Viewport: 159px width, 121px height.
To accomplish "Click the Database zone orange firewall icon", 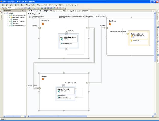I will [110, 24].
